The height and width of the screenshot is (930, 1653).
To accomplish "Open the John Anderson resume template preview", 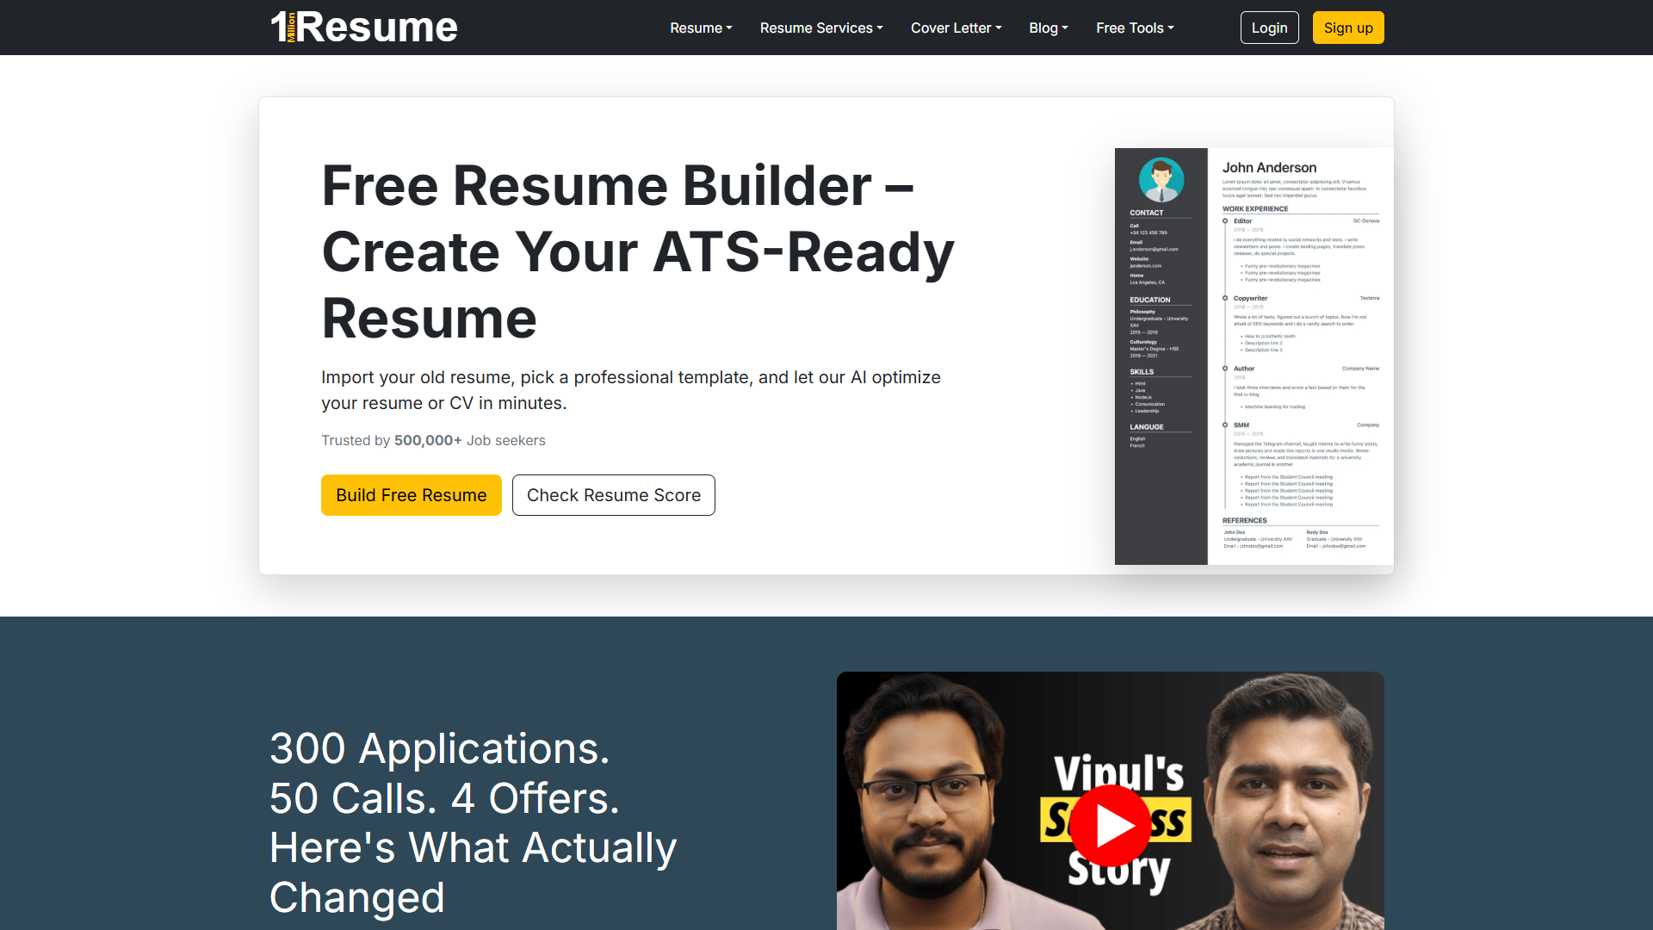I will point(1254,356).
